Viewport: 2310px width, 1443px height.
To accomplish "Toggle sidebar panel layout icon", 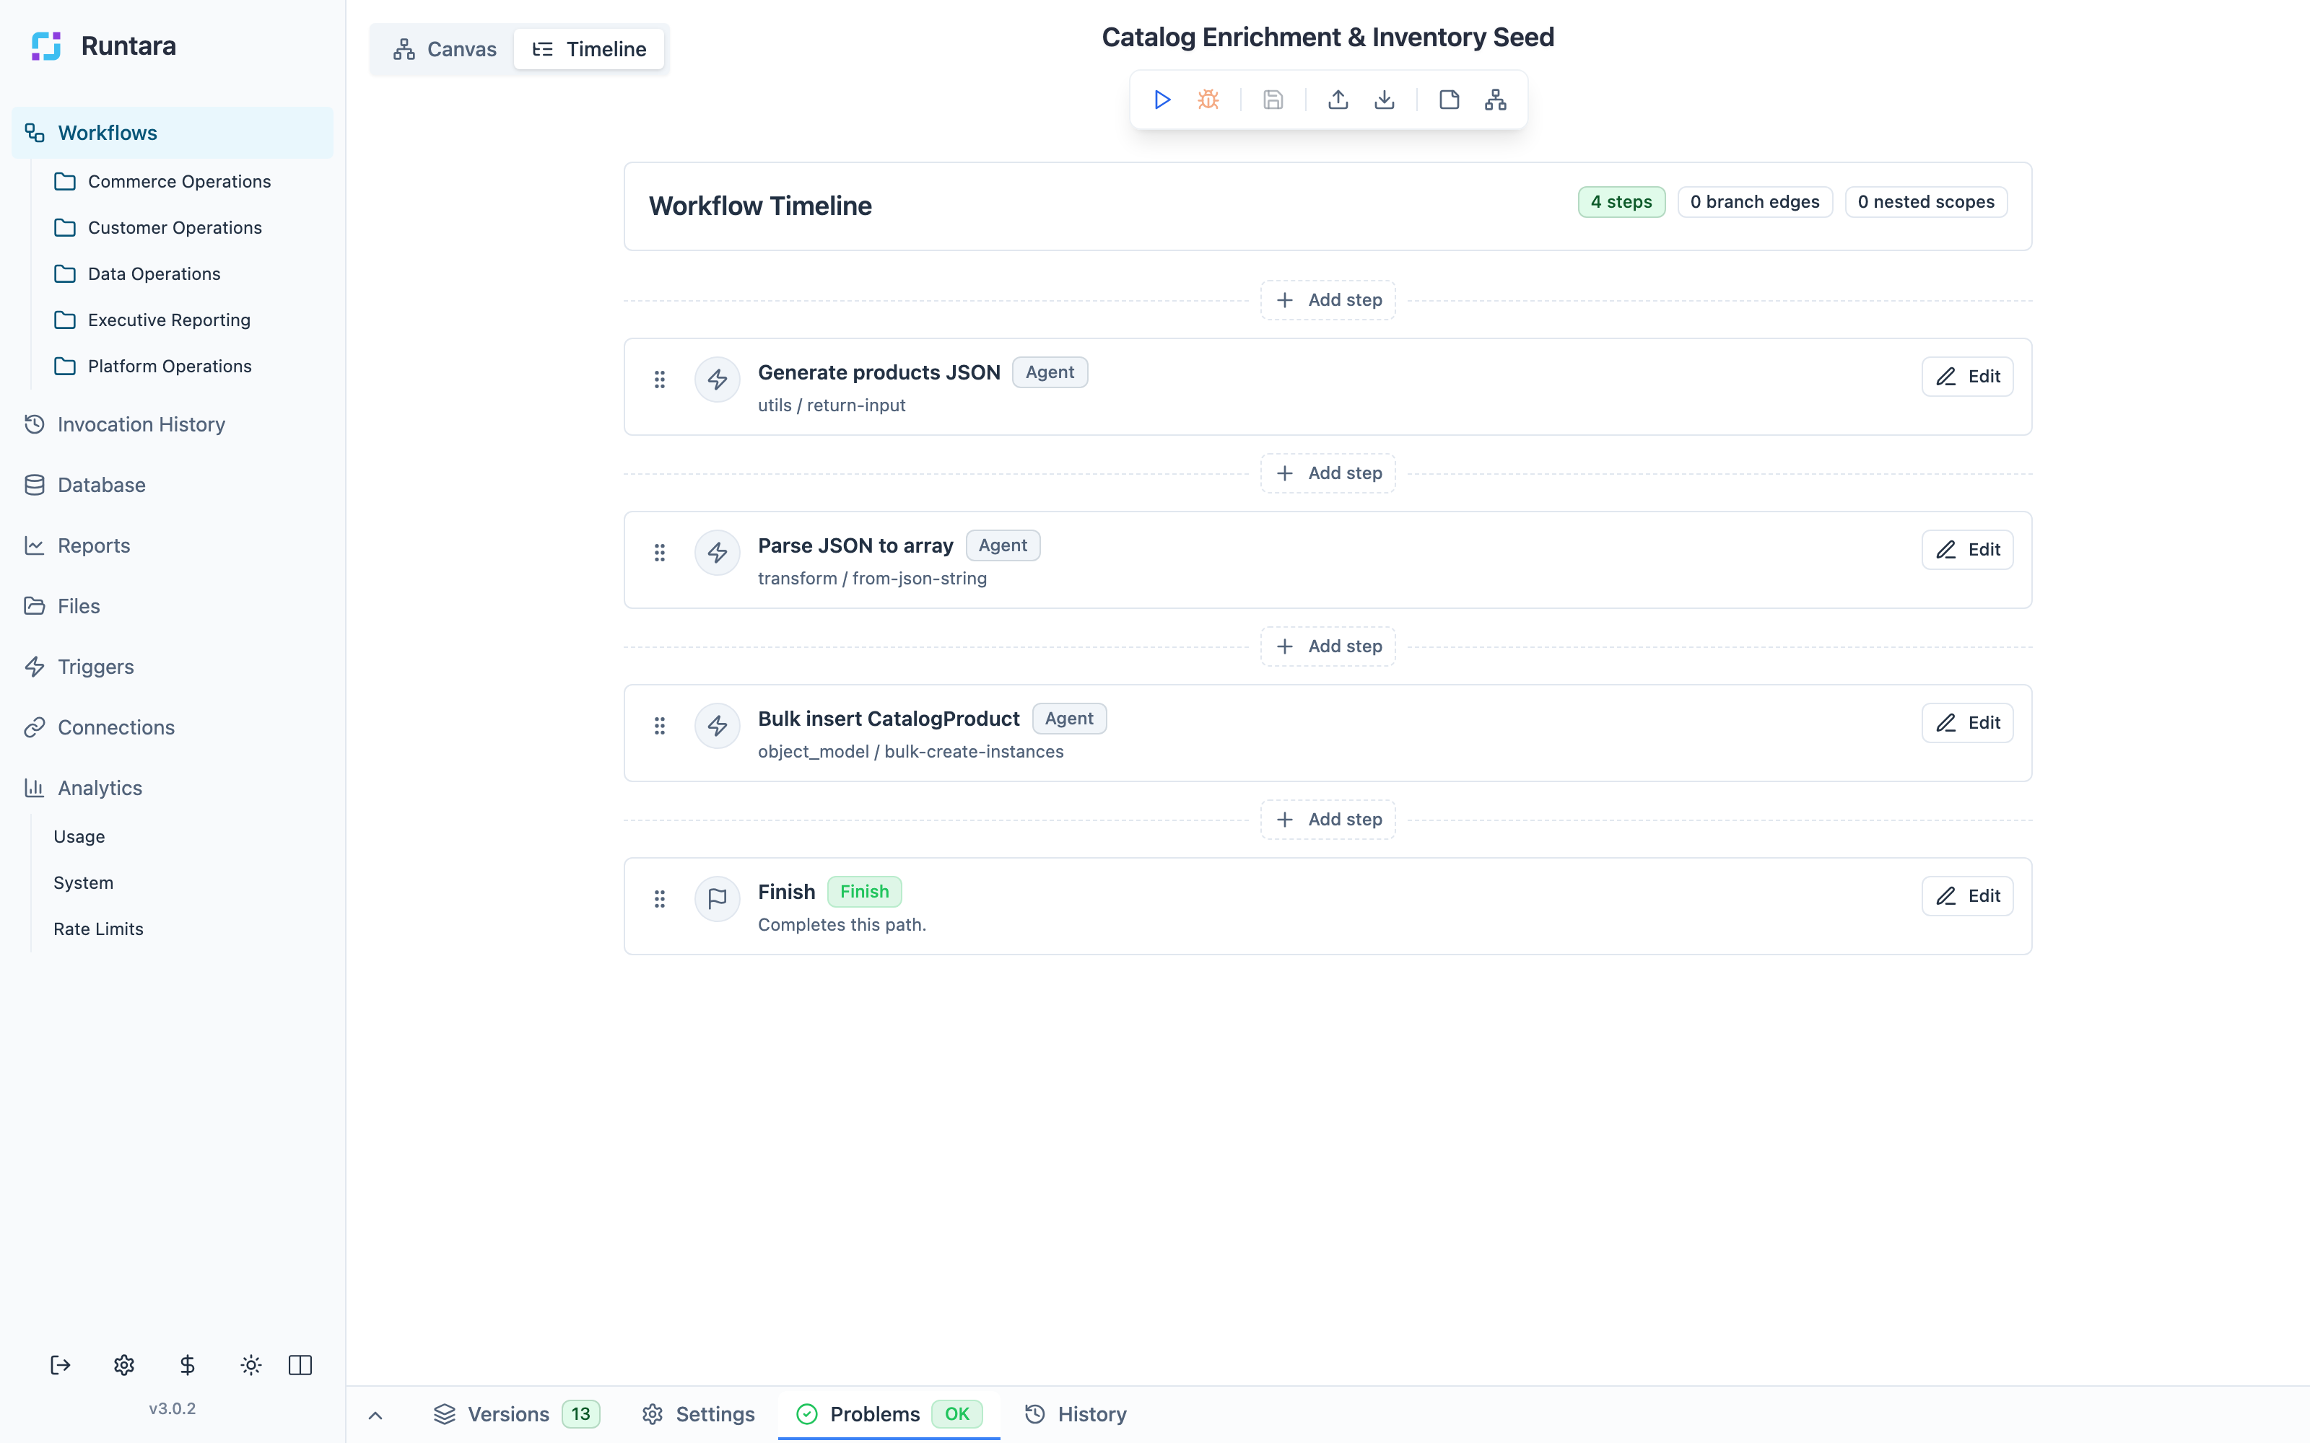I will [300, 1365].
